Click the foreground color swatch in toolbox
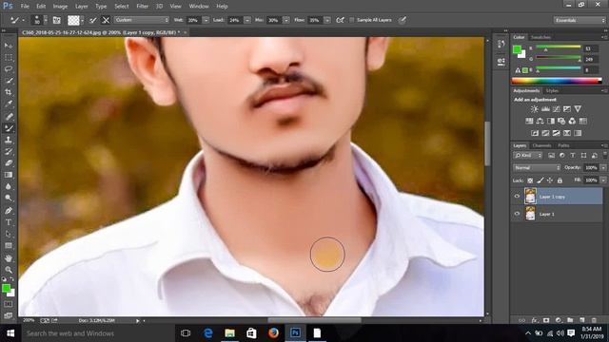This screenshot has height=342, width=609. click(x=6, y=288)
